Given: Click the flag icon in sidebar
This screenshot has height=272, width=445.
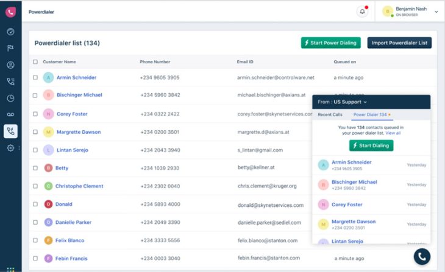Looking at the screenshot, I should (10, 48).
